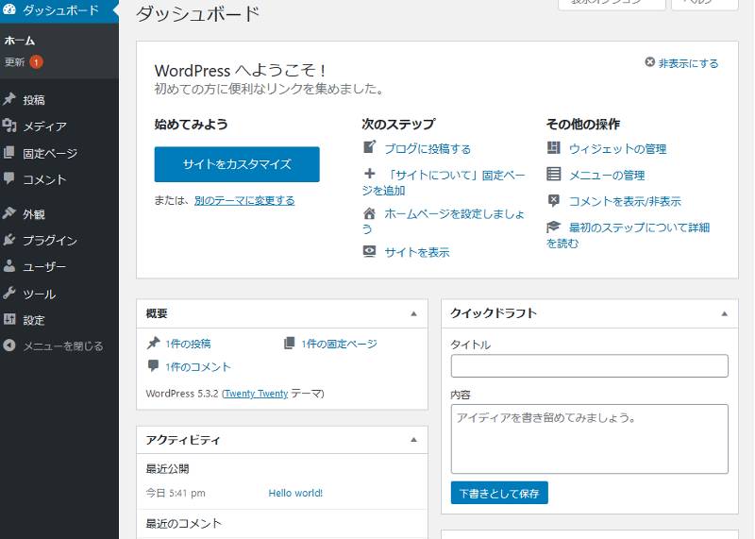The height and width of the screenshot is (539, 755).
Task: Click メニューの管理 link
Action: click(x=607, y=175)
